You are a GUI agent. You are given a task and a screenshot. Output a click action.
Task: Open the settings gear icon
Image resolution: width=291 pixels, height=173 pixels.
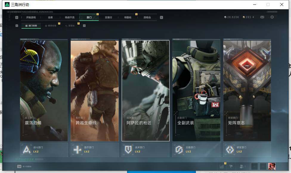(x=272, y=17)
